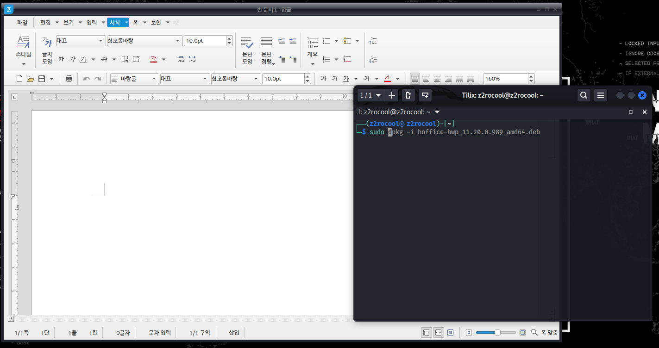The height and width of the screenshot is (348, 659).
Task: Toggle italic in ribbon formatting row
Action: [72, 59]
